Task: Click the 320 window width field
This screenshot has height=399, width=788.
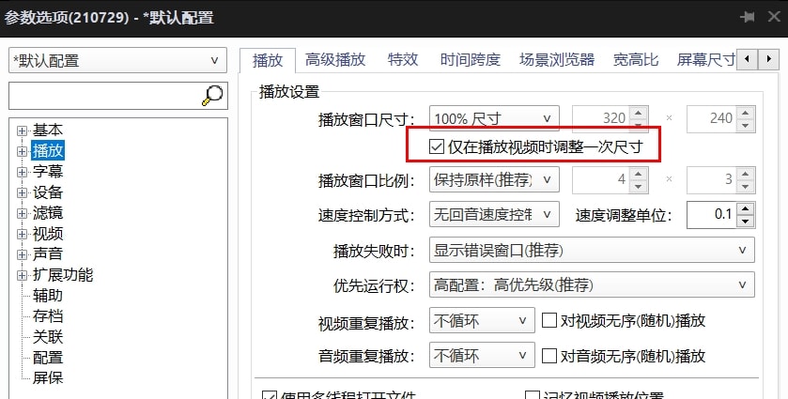Action: point(601,118)
